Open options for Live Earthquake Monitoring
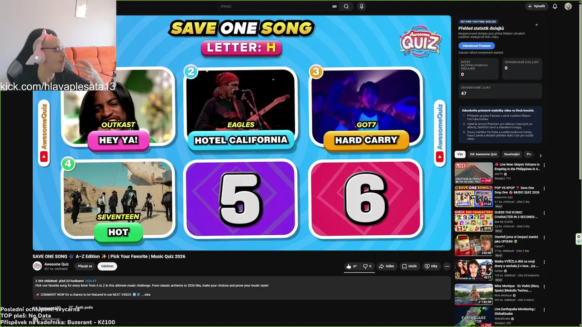 pos(544,311)
